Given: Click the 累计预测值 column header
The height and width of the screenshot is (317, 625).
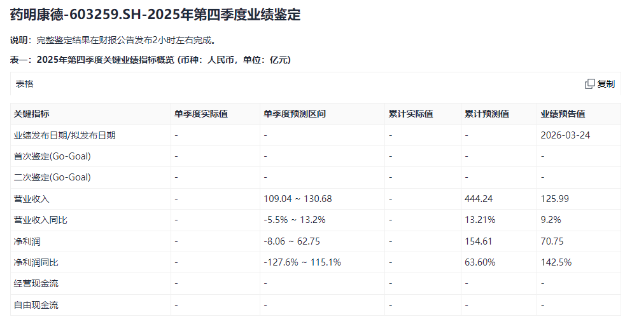Looking at the screenshot, I should (487, 114).
